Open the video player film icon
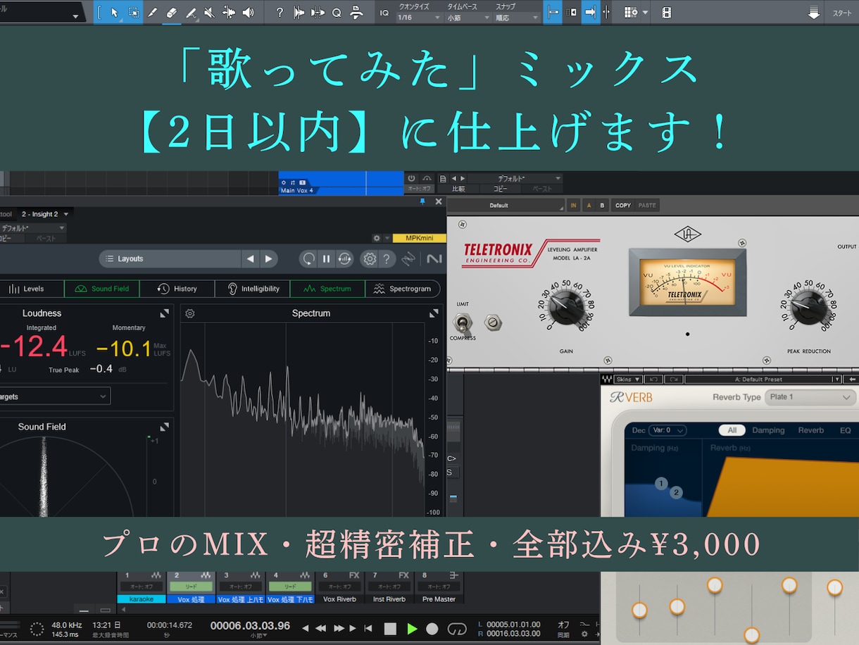 tap(666, 13)
